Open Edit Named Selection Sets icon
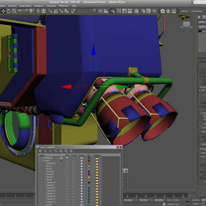The image size is (206, 206). pyautogui.click(x=73, y=11)
